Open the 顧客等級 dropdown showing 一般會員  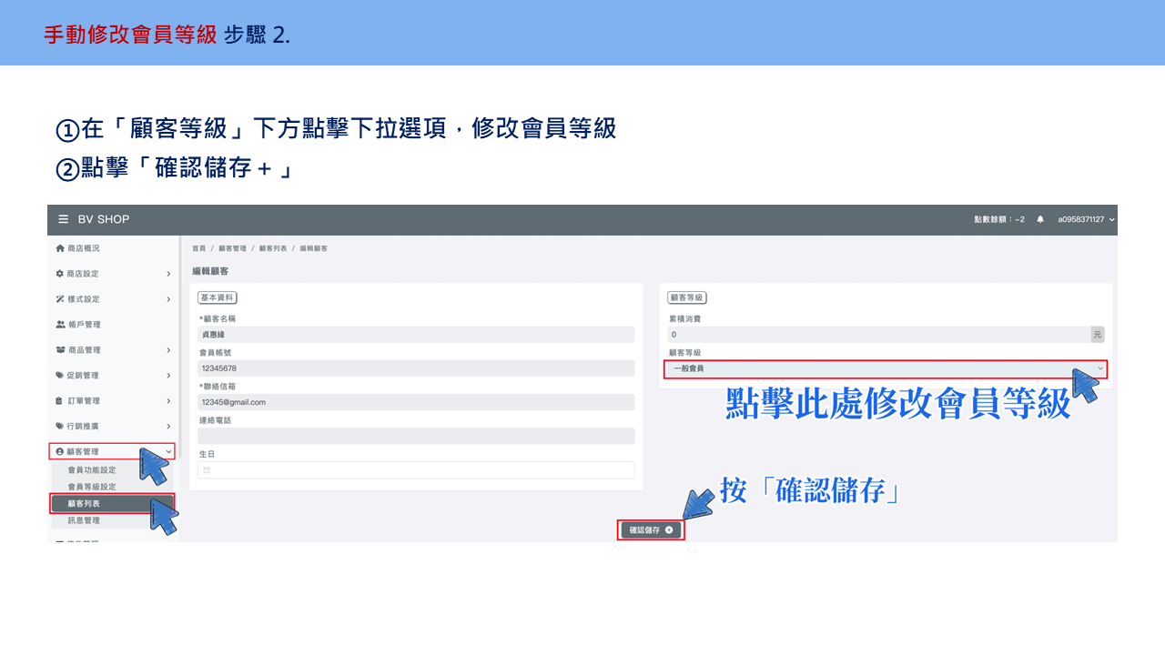pos(884,368)
